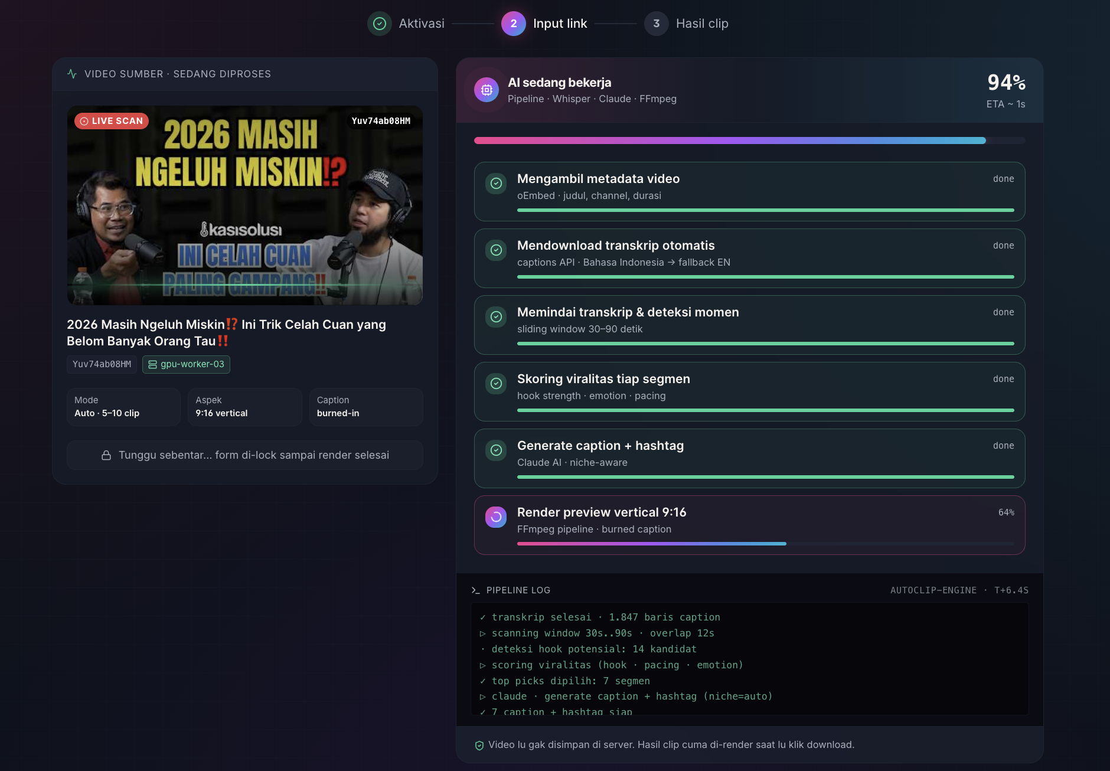The height and width of the screenshot is (771, 1110).
Task: Click the step 3 Hasil clip circle
Action: 656,24
